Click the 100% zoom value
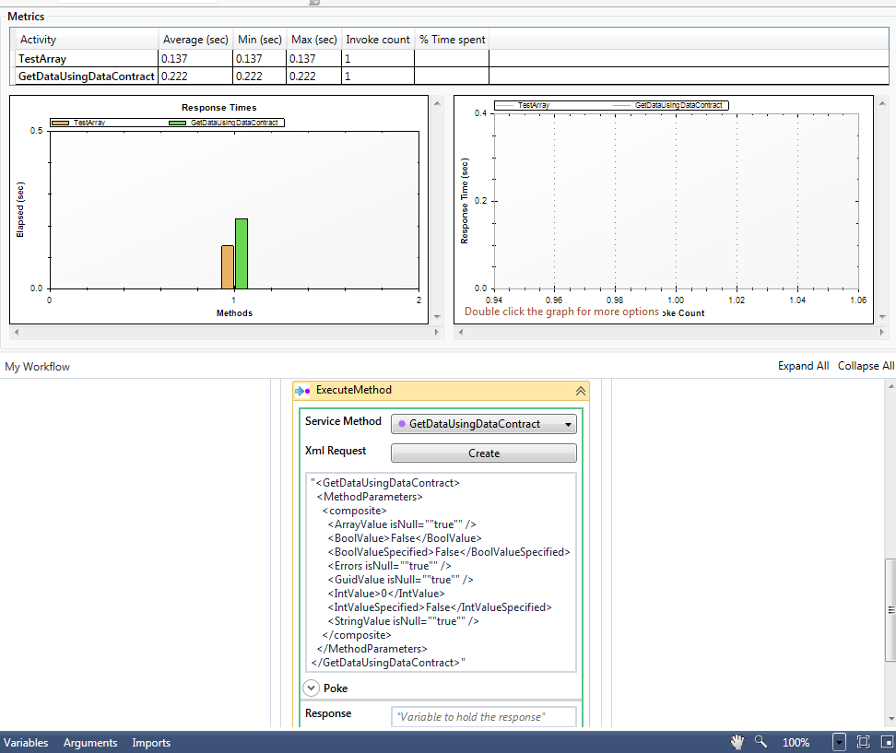This screenshot has width=896, height=753. (796, 742)
